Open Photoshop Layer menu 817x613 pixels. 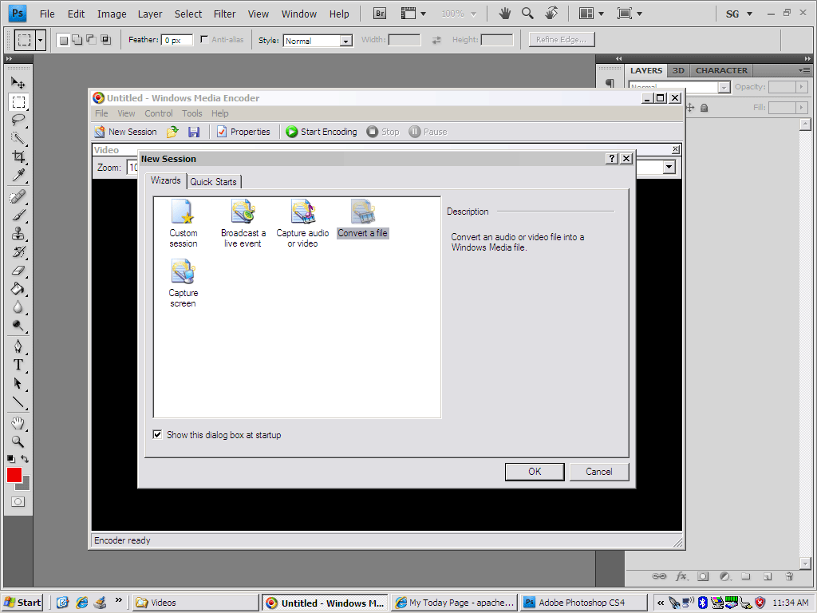pos(150,14)
